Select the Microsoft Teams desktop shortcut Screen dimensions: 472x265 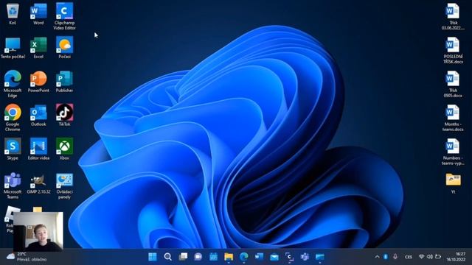(13, 185)
